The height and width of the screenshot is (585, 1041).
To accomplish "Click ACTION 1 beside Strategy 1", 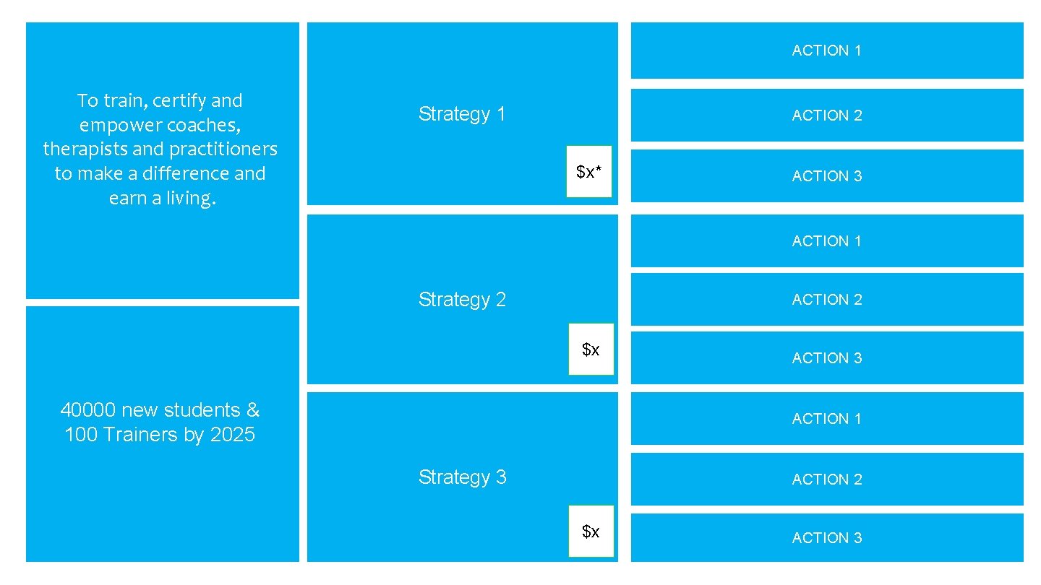I will 827,51.
